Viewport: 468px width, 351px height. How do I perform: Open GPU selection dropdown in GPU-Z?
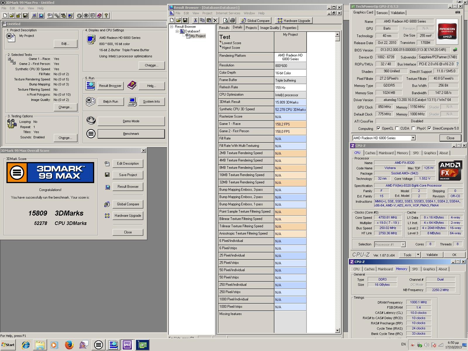tap(413, 138)
